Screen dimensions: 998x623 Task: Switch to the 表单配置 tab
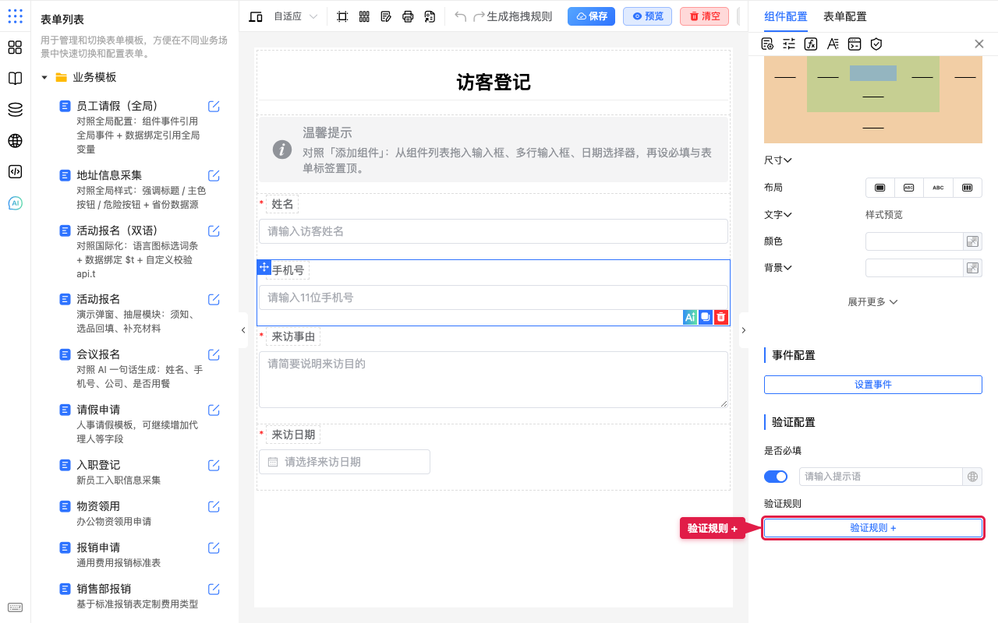click(x=845, y=16)
